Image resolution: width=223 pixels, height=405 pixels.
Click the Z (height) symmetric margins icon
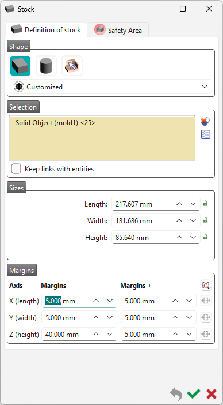point(206,335)
